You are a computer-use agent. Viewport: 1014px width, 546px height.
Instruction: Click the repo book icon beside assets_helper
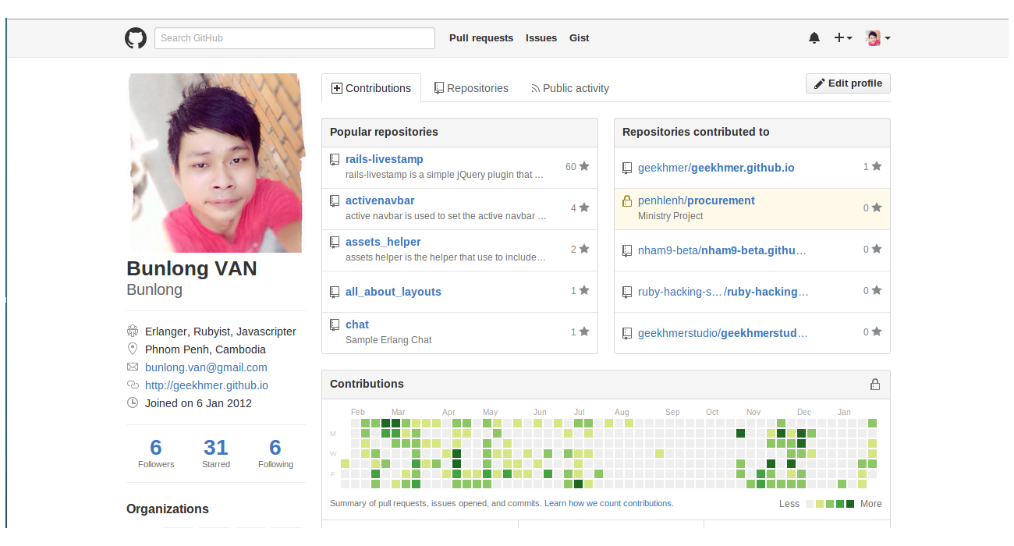click(335, 242)
